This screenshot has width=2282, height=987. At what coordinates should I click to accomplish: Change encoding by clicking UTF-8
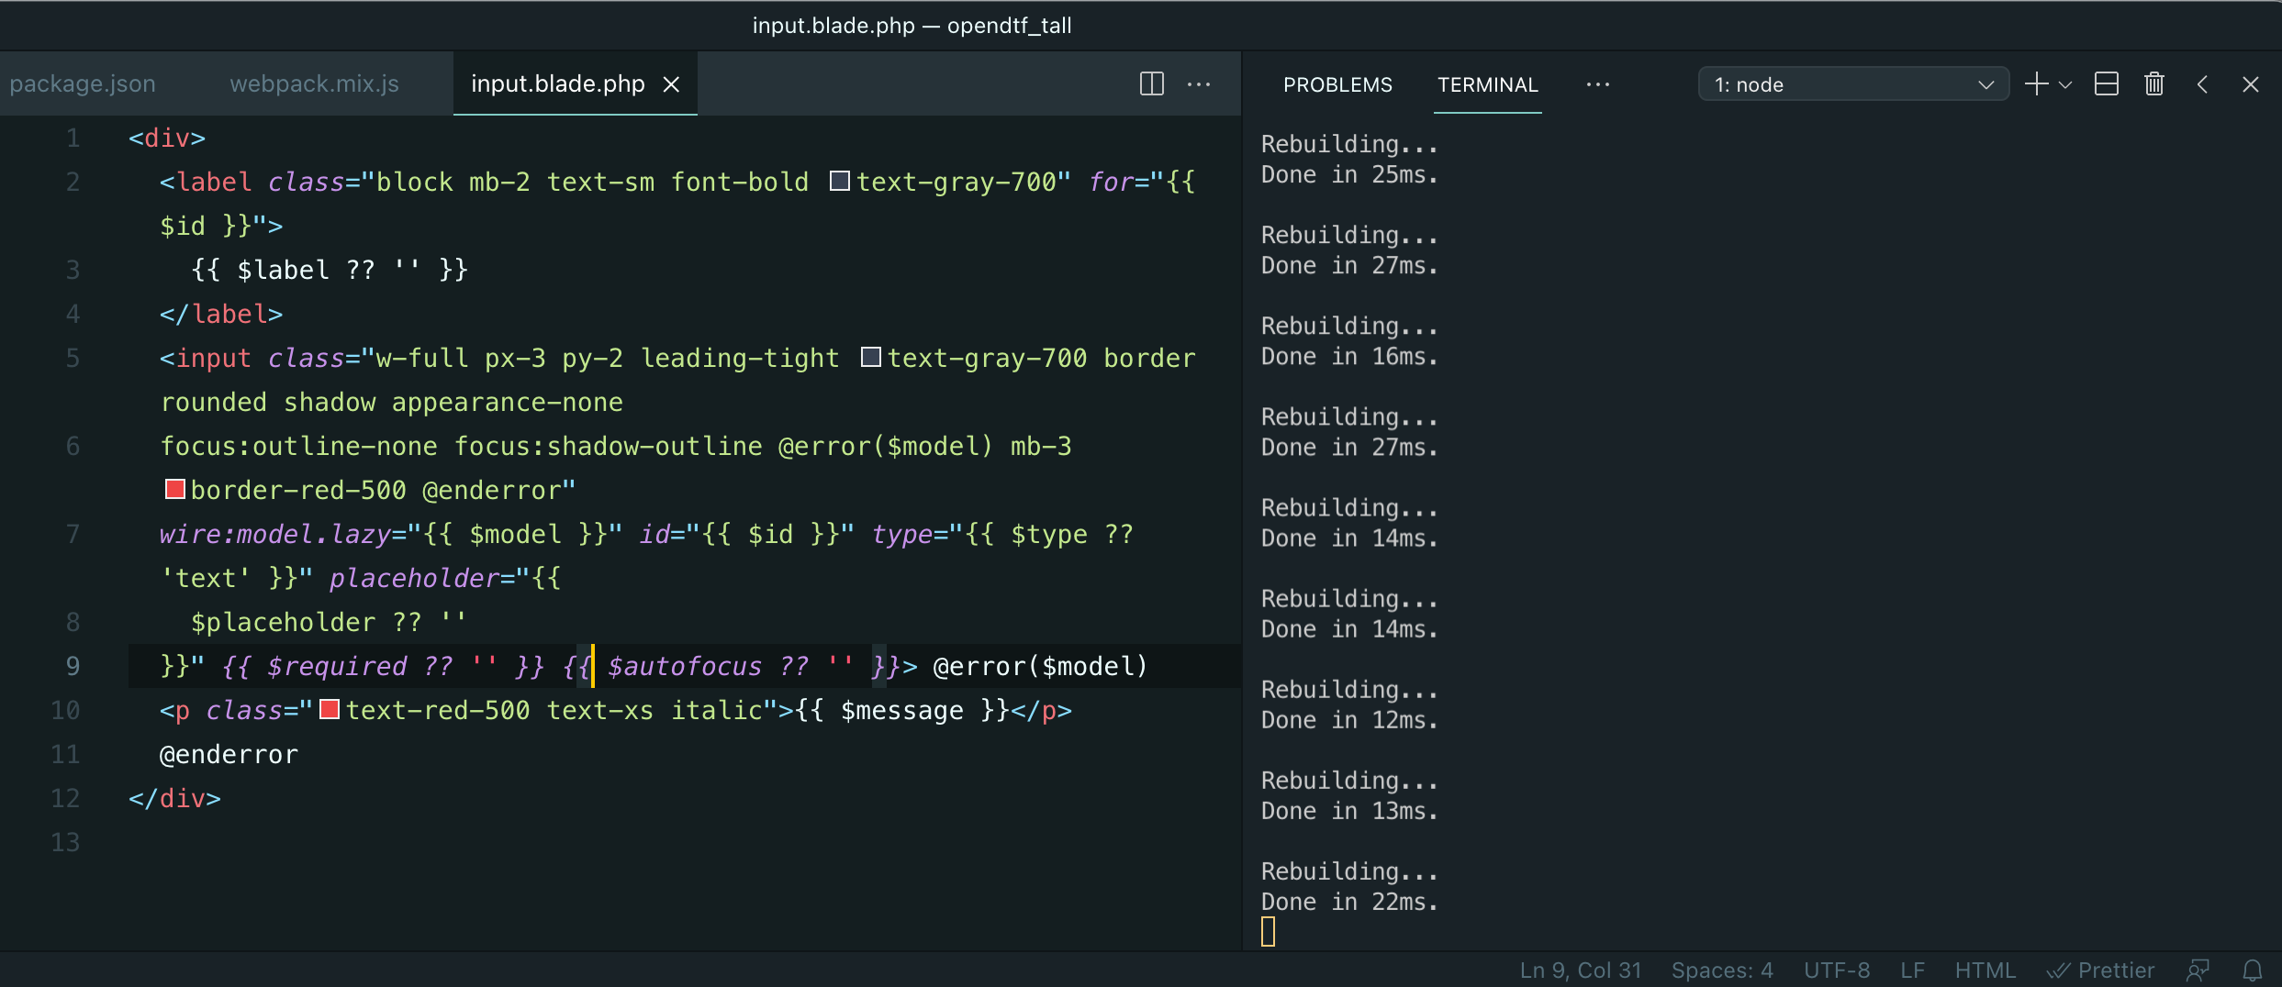point(1837,970)
